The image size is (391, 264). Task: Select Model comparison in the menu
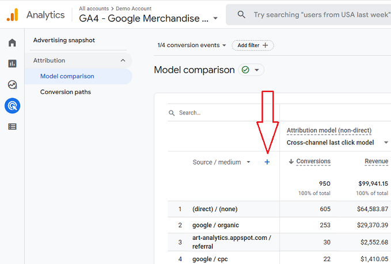pyautogui.click(x=78, y=76)
